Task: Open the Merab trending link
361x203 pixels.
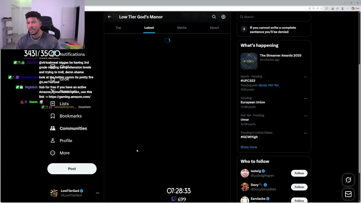Action: click(263, 85)
